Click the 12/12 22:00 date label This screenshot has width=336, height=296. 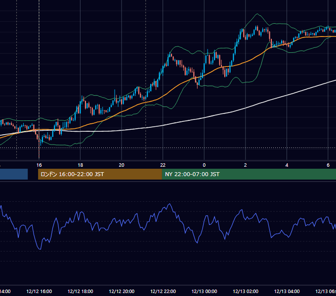[x=163, y=291]
